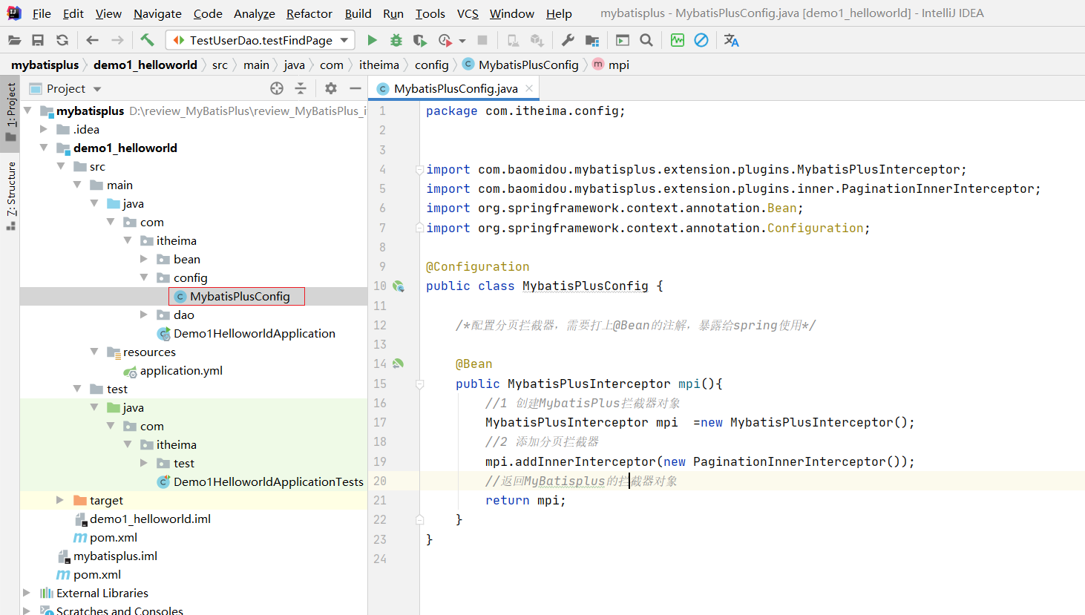Image resolution: width=1085 pixels, height=615 pixels.
Task: Click the demo1_helloworld breadcrumb
Action: coord(145,65)
